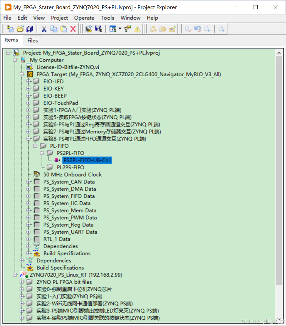Viewport: 286px width, 326px height.
Task: Select the My Computer node
Action: tap(47, 60)
